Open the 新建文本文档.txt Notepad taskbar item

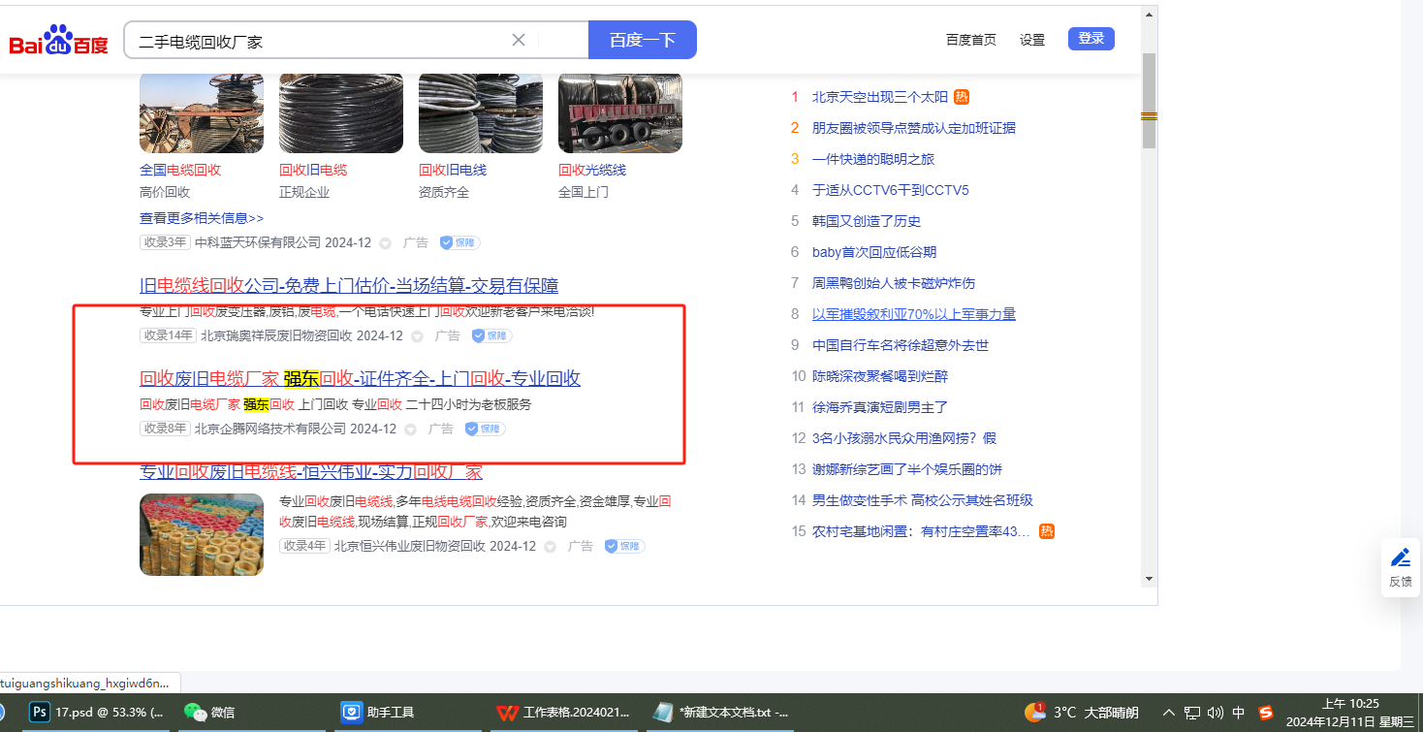point(720,712)
